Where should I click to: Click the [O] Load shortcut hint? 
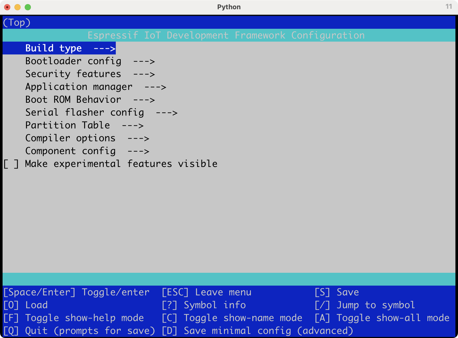(x=25, y=305)
